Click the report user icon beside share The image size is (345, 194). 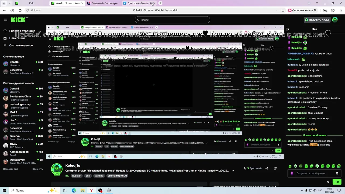point(275,168)
